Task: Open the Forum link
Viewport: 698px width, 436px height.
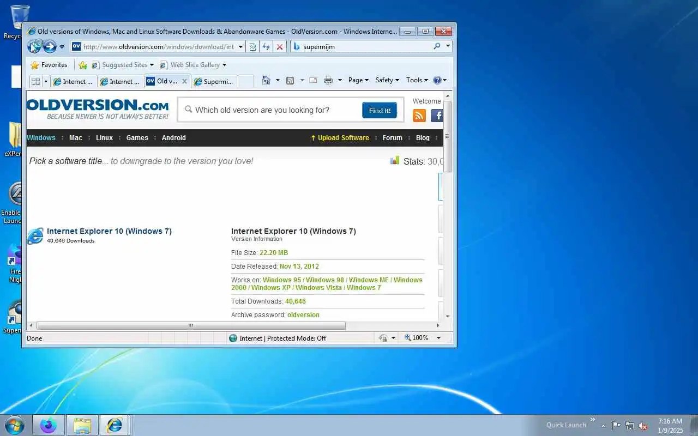Action: point(393,138)
